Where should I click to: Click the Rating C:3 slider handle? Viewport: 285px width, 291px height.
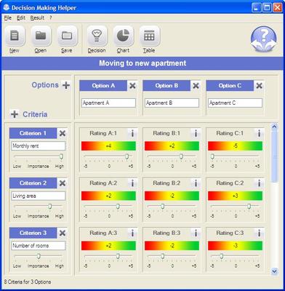(x=221, y=256)
